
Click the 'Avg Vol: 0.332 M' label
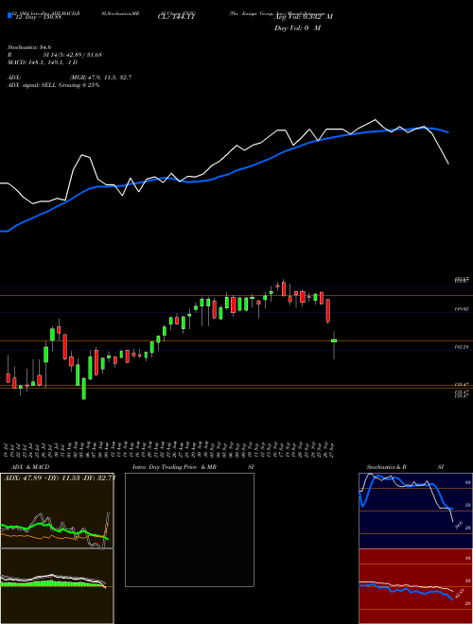coord(304,16)
